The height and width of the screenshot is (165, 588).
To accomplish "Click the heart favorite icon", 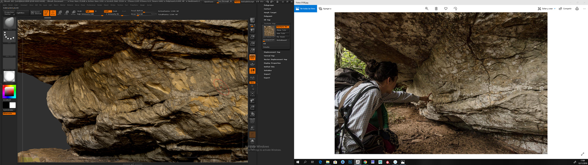I will click(446, 9).
